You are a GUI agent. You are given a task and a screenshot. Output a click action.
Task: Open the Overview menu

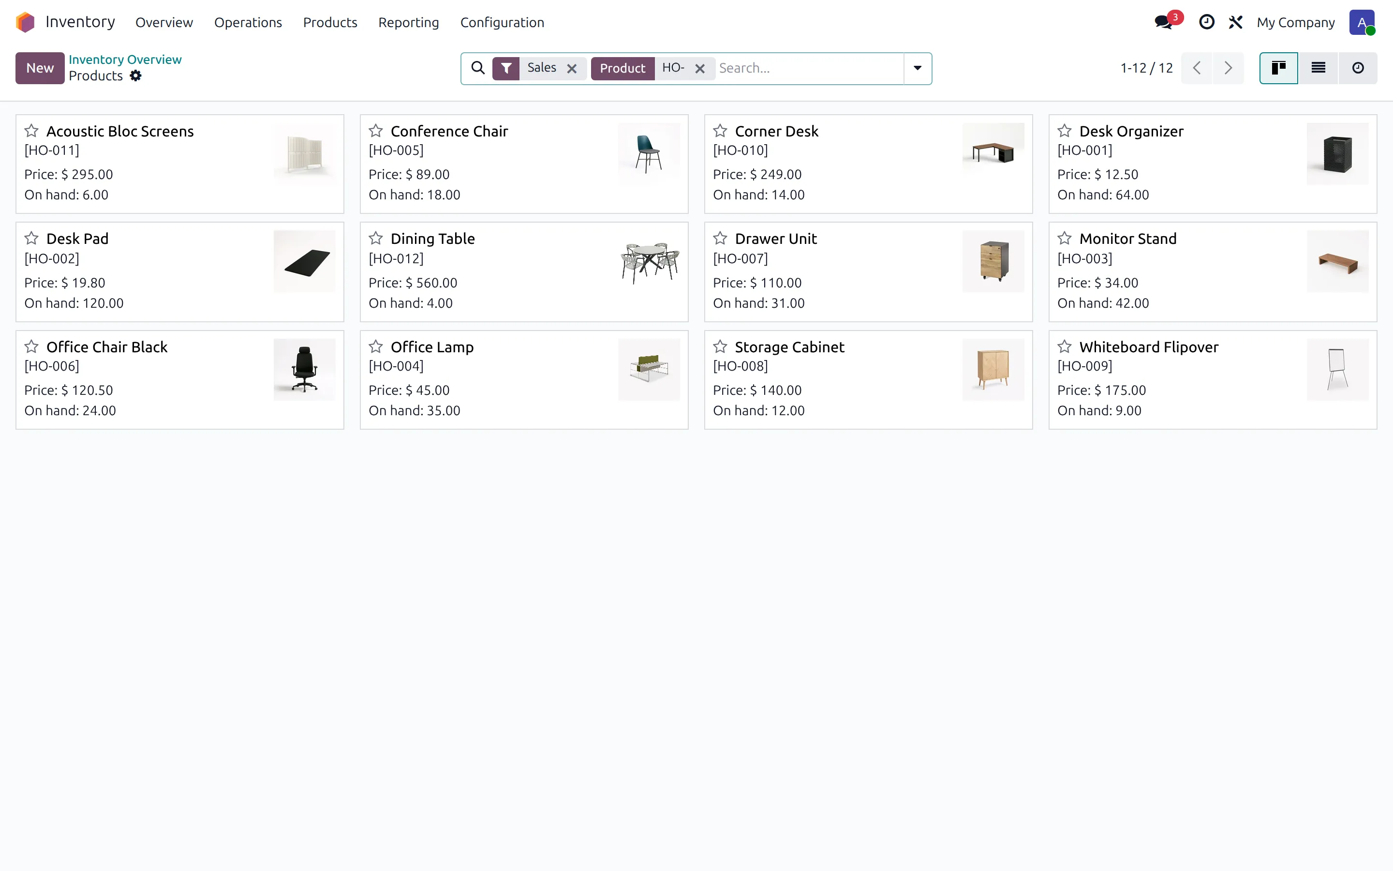point(164,22)
